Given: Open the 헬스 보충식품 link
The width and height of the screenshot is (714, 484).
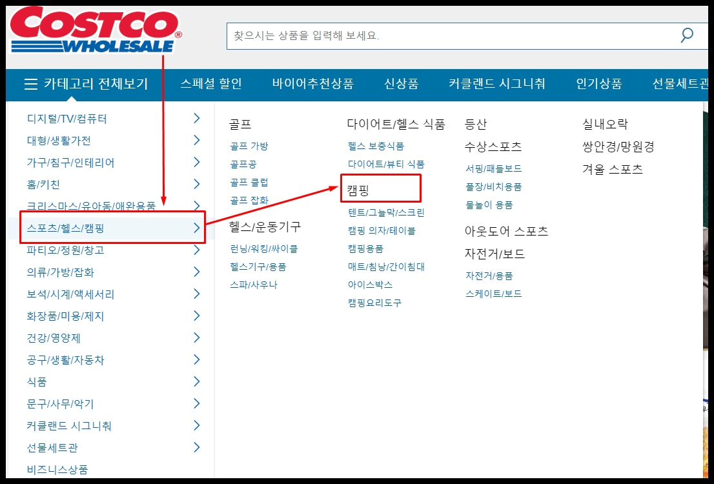Looking at the screenshot, I should 376,146.
